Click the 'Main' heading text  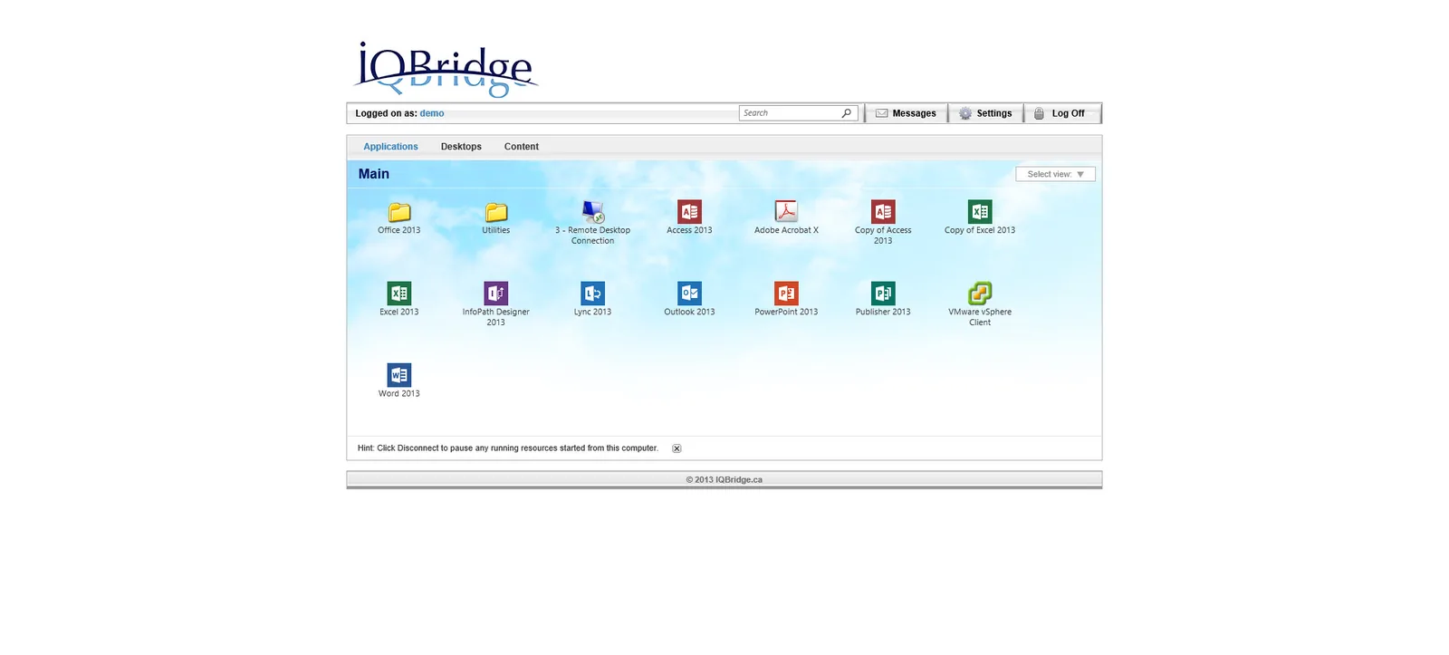(x=374, y=174)
